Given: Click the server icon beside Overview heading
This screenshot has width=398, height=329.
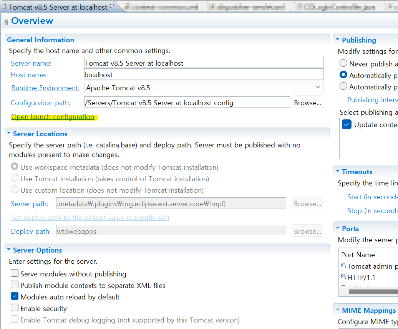Looking at the screenshot, I should coord(6,22).
